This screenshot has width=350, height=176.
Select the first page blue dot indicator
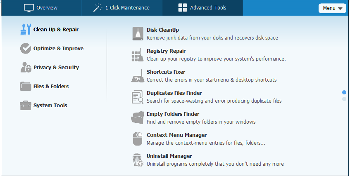pyautogui.click(x=344, y=92)
